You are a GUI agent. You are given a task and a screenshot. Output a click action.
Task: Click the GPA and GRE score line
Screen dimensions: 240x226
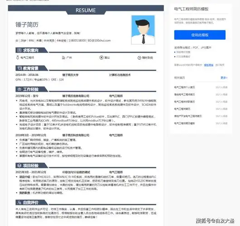point(39,80)
